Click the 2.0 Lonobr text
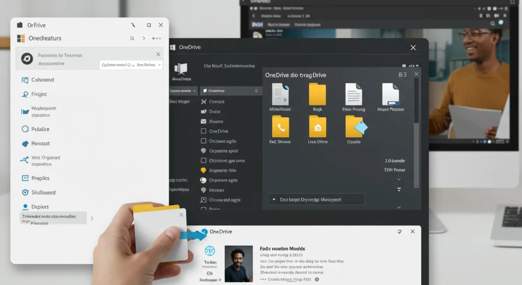This screenshot has width=522, height=285. click(x=395, y=161)
